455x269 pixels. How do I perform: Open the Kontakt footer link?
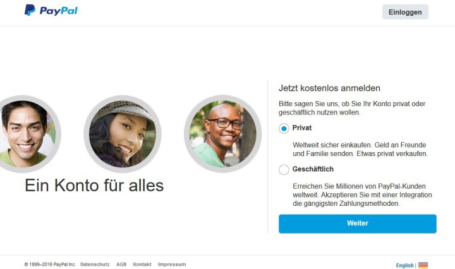[142, 265]
